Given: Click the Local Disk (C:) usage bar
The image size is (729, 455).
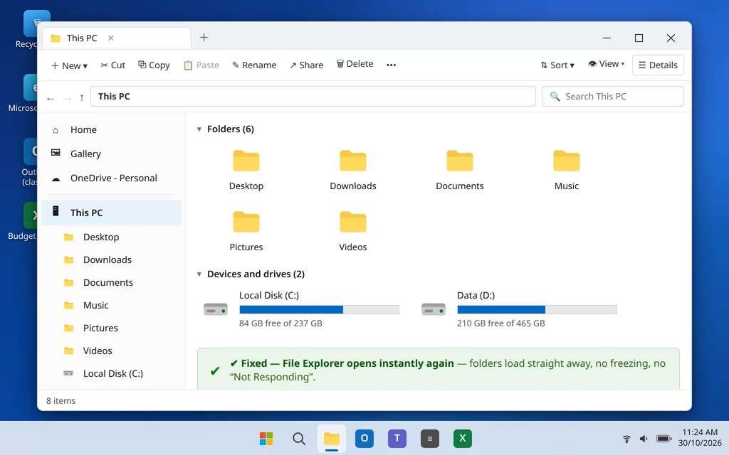Looking at the screenshot, I should pyautogui.click(x=320, y=310).
